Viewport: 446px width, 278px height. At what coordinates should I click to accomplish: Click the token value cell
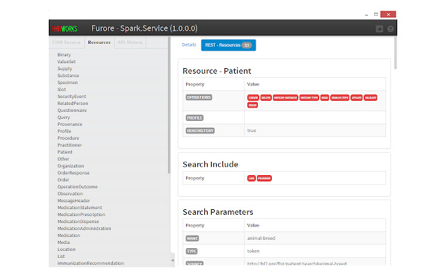[315, 252]
